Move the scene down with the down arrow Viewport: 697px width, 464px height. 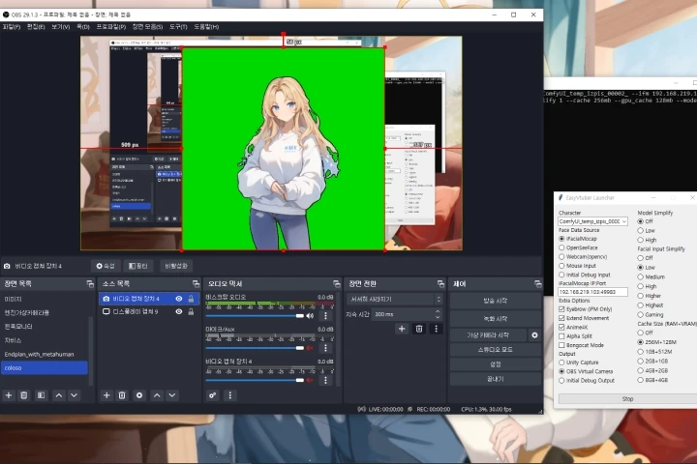coord(75,395)
